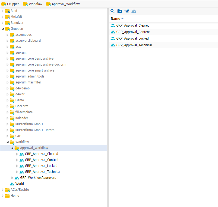This screenshot has height=207, width=218.
Task: Collapse the Workflow tree node
Action: (8, 142)
